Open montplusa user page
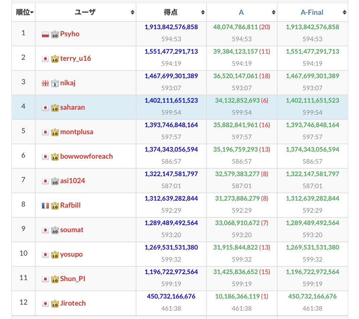 (x=77, y=132)
